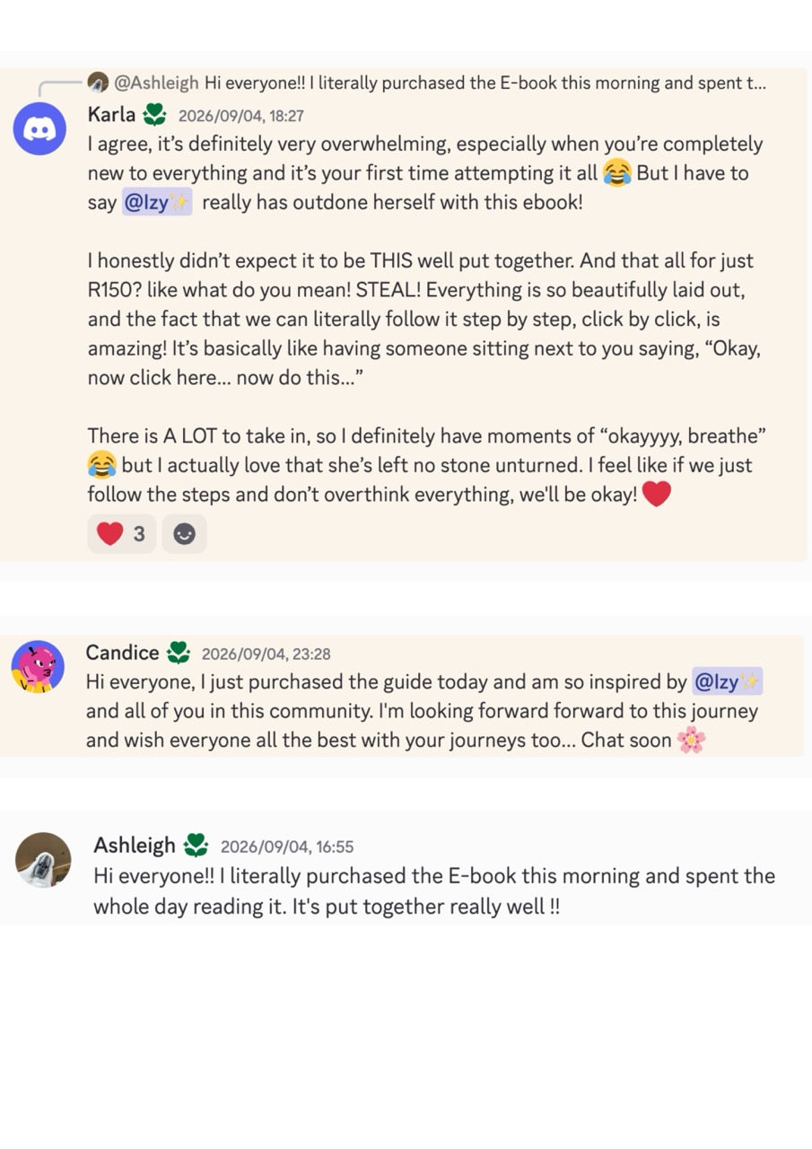
Task: Click the Karla username
Action: pyautogui.click(x=111, y=115)
